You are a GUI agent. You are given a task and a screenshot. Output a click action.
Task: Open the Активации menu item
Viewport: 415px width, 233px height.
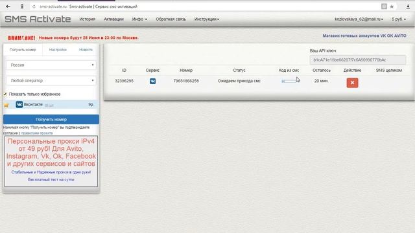(x=113, y=19)
